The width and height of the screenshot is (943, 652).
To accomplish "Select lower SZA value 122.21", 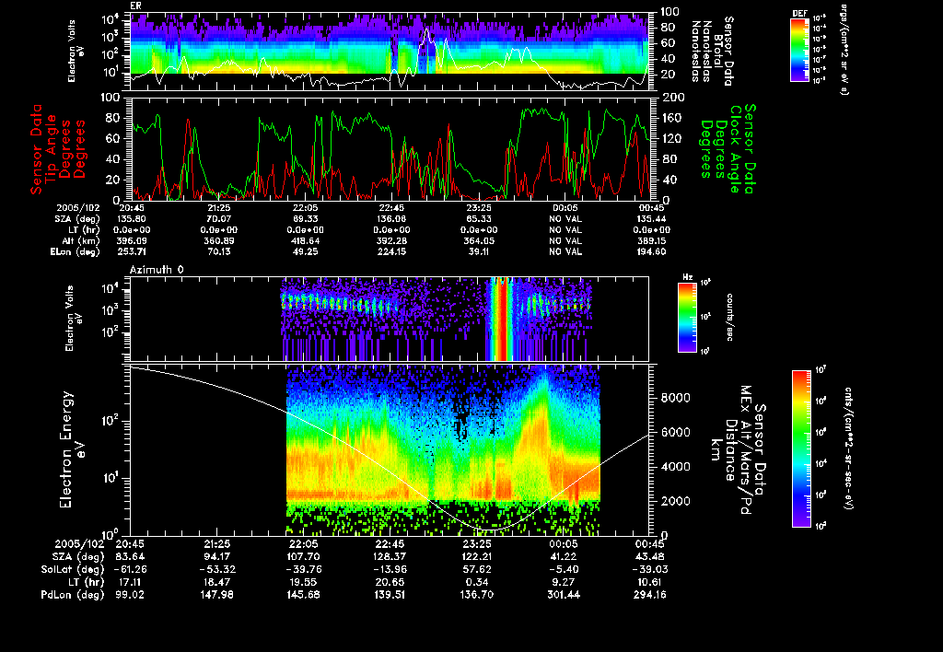I will 476,557.
